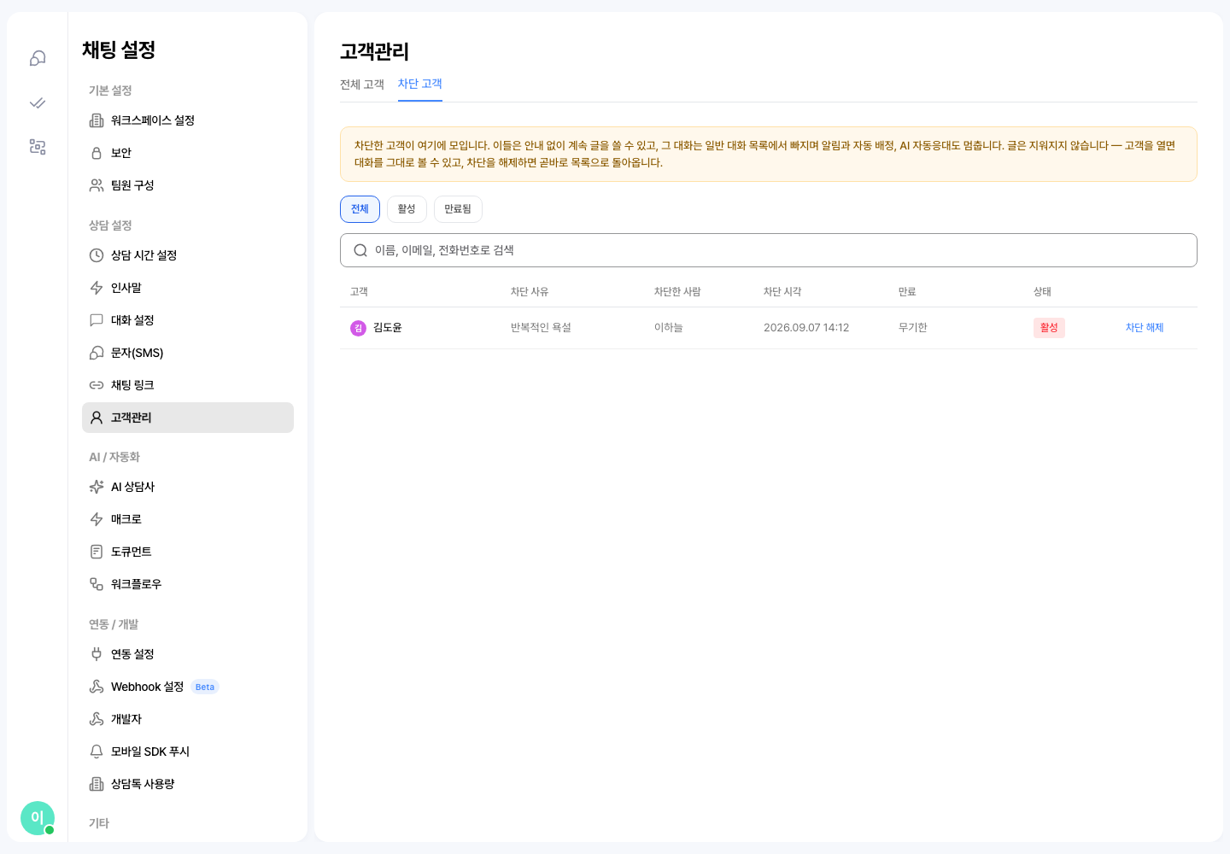1230x854 pixels.
Task: Open Webhook 설정 in the sidebar
Action: [x=188, y=687]
